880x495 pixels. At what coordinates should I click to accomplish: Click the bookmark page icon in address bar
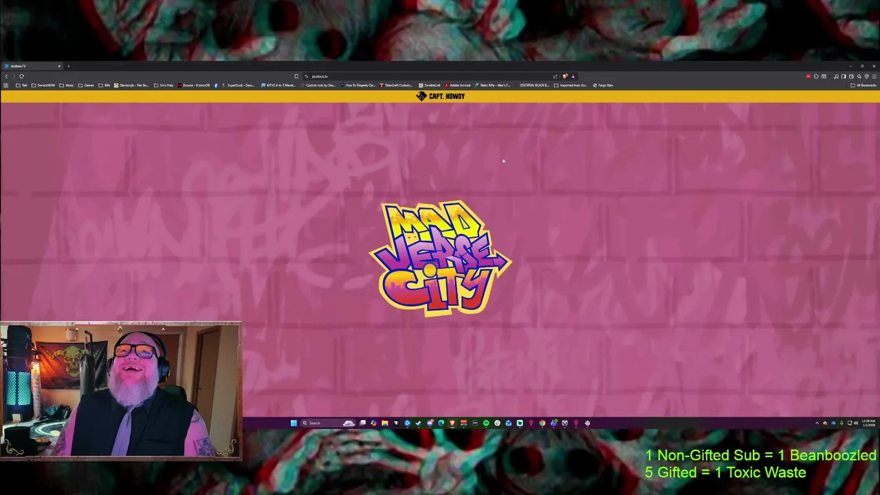click(296, 76)
